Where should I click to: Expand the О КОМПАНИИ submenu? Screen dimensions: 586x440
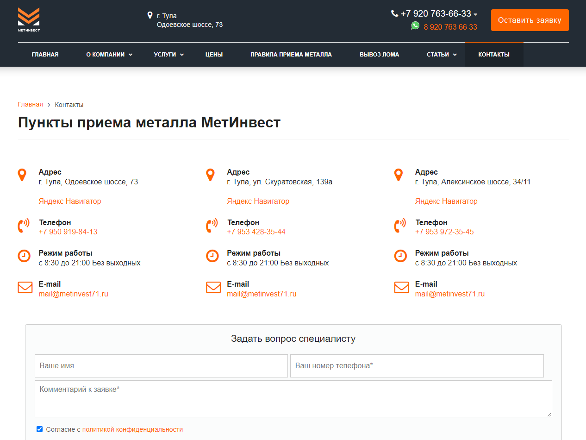tap(131, 55)
